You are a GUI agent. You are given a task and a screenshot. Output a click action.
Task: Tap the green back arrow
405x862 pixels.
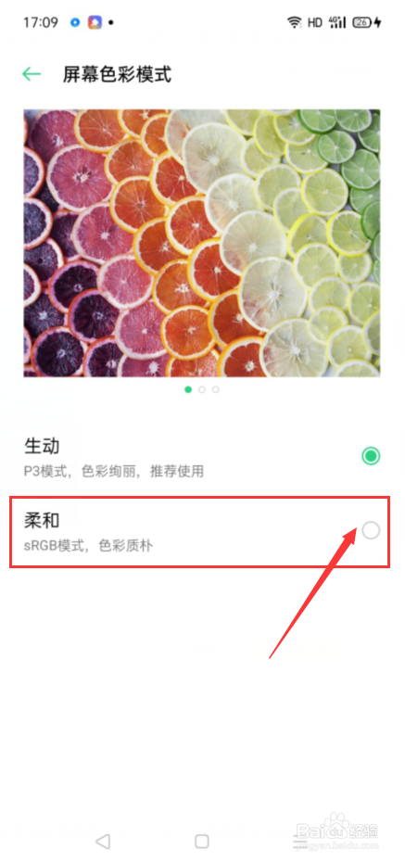pos(32,74)
